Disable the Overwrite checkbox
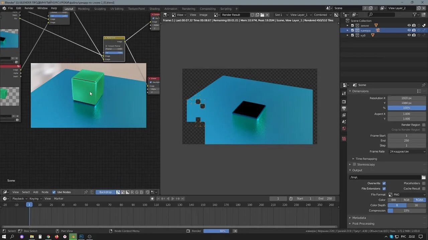This screenshot has height=240, width=428. tap(384, 183)
